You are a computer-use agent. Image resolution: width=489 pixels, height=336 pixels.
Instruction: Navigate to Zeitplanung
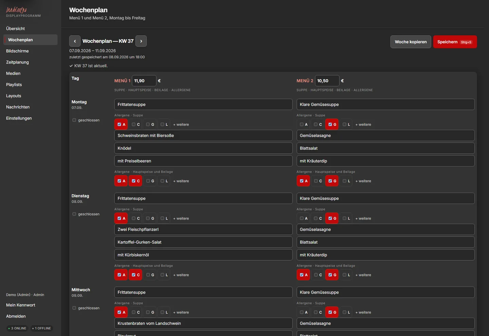[x=31, y=62]
